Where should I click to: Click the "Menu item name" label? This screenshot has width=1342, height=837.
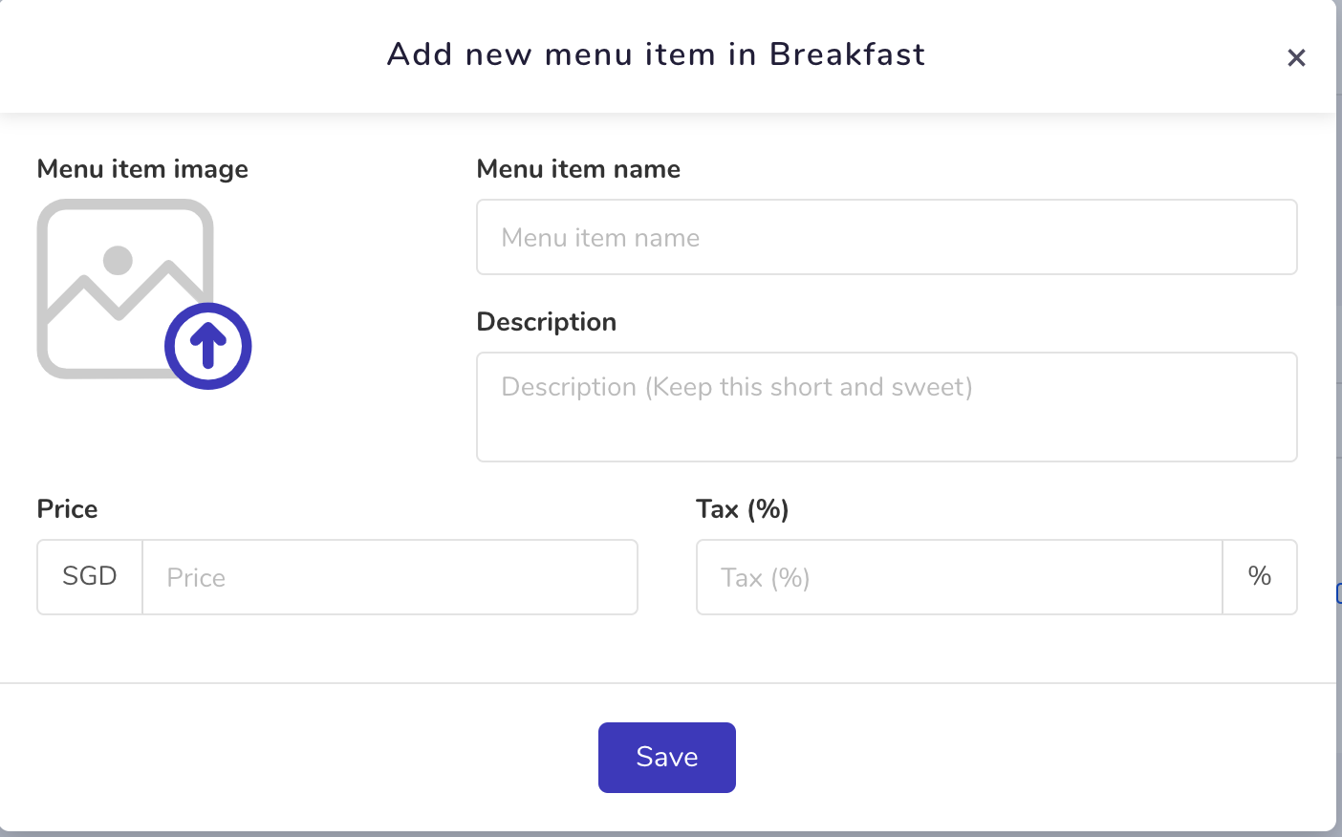tap(578, 169)
